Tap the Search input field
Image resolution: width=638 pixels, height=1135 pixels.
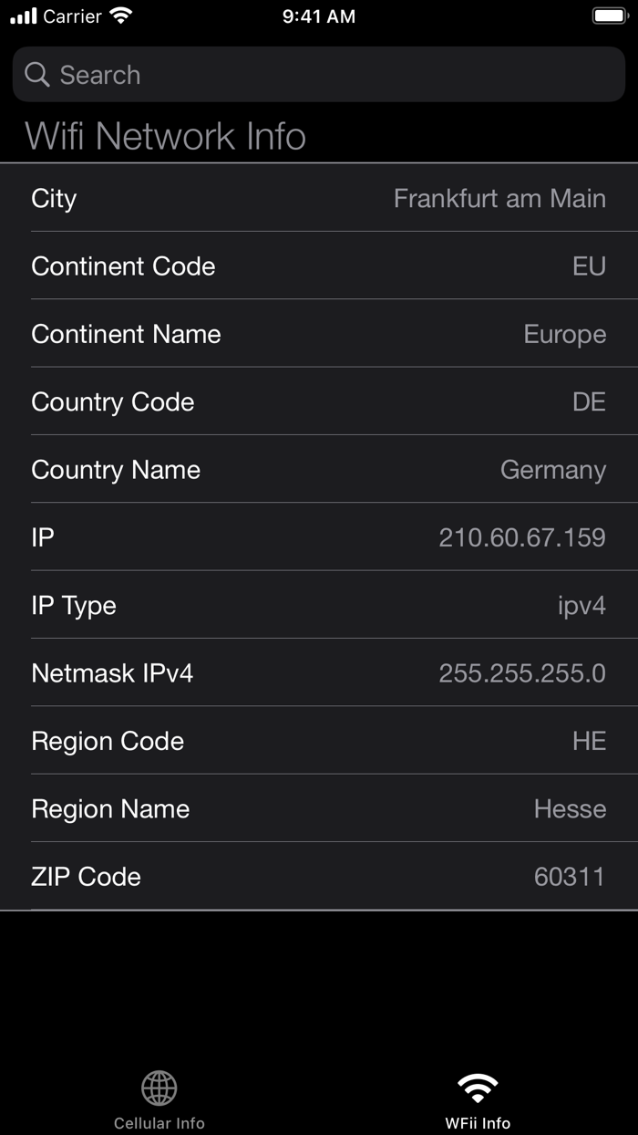(319, 74)
